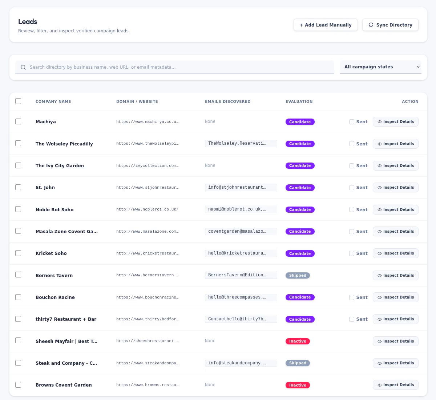This screenshot has height=400, width=436.
Task: Click the Emails Discovered column header
Action: point(228,101)
